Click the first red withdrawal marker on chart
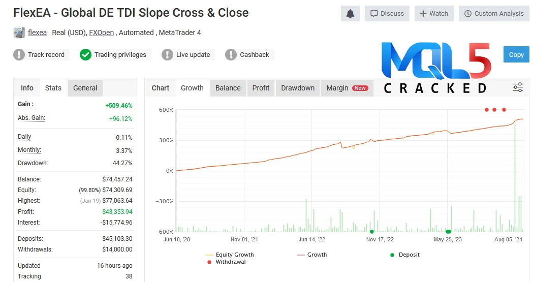The width and height of the screenshot is (533, 282). click(x=486, y=110)
